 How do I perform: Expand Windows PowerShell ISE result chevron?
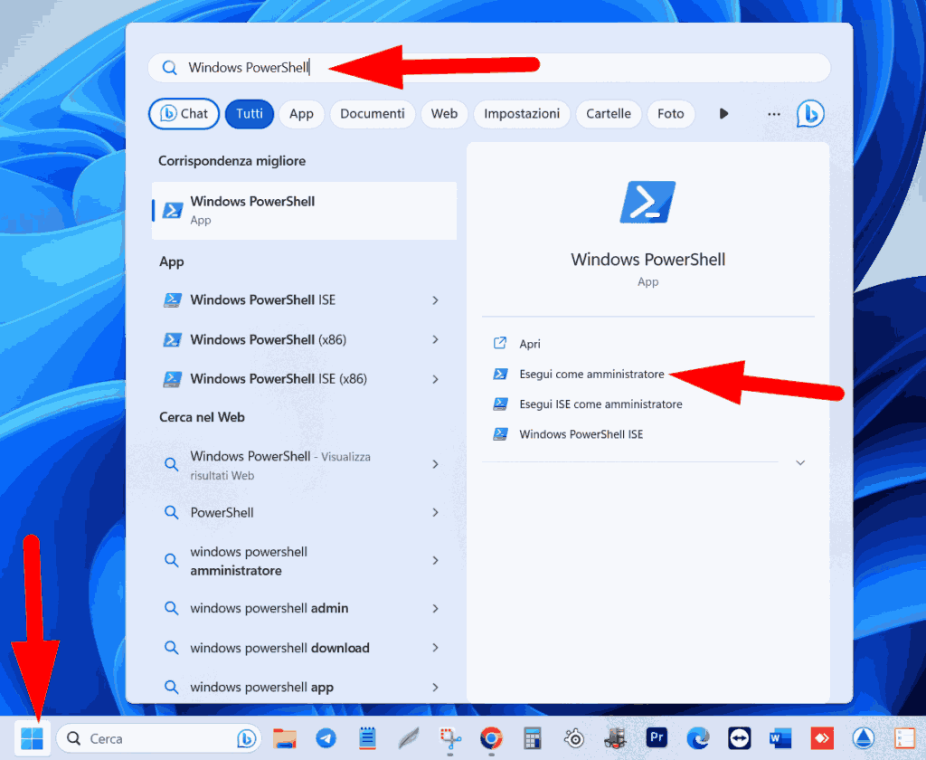pyautogui.click(x=435, y=300)
